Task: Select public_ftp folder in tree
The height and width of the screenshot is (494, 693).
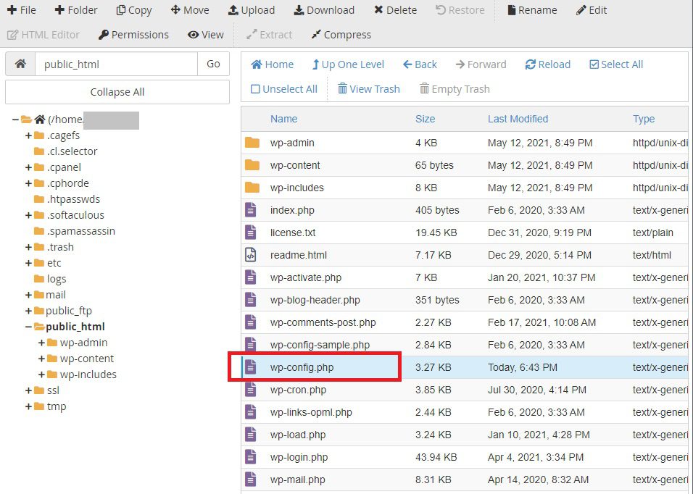Action: tap(69, 311)
